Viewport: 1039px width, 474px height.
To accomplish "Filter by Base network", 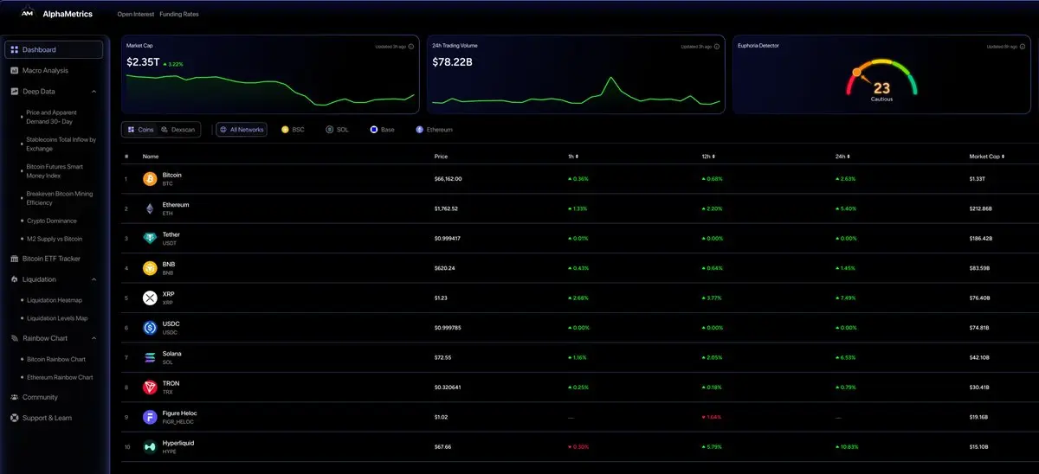I will 382,130.
